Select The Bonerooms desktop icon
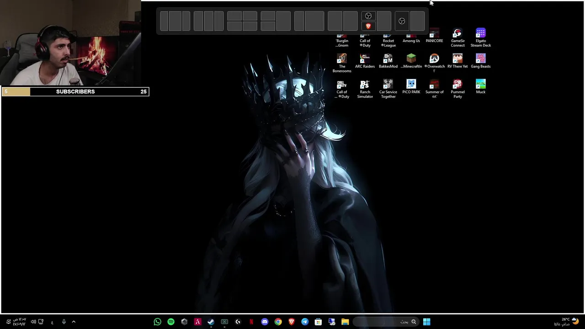Image resolution: width=585 pixels, height=329 pixels. tap(342, 63)
